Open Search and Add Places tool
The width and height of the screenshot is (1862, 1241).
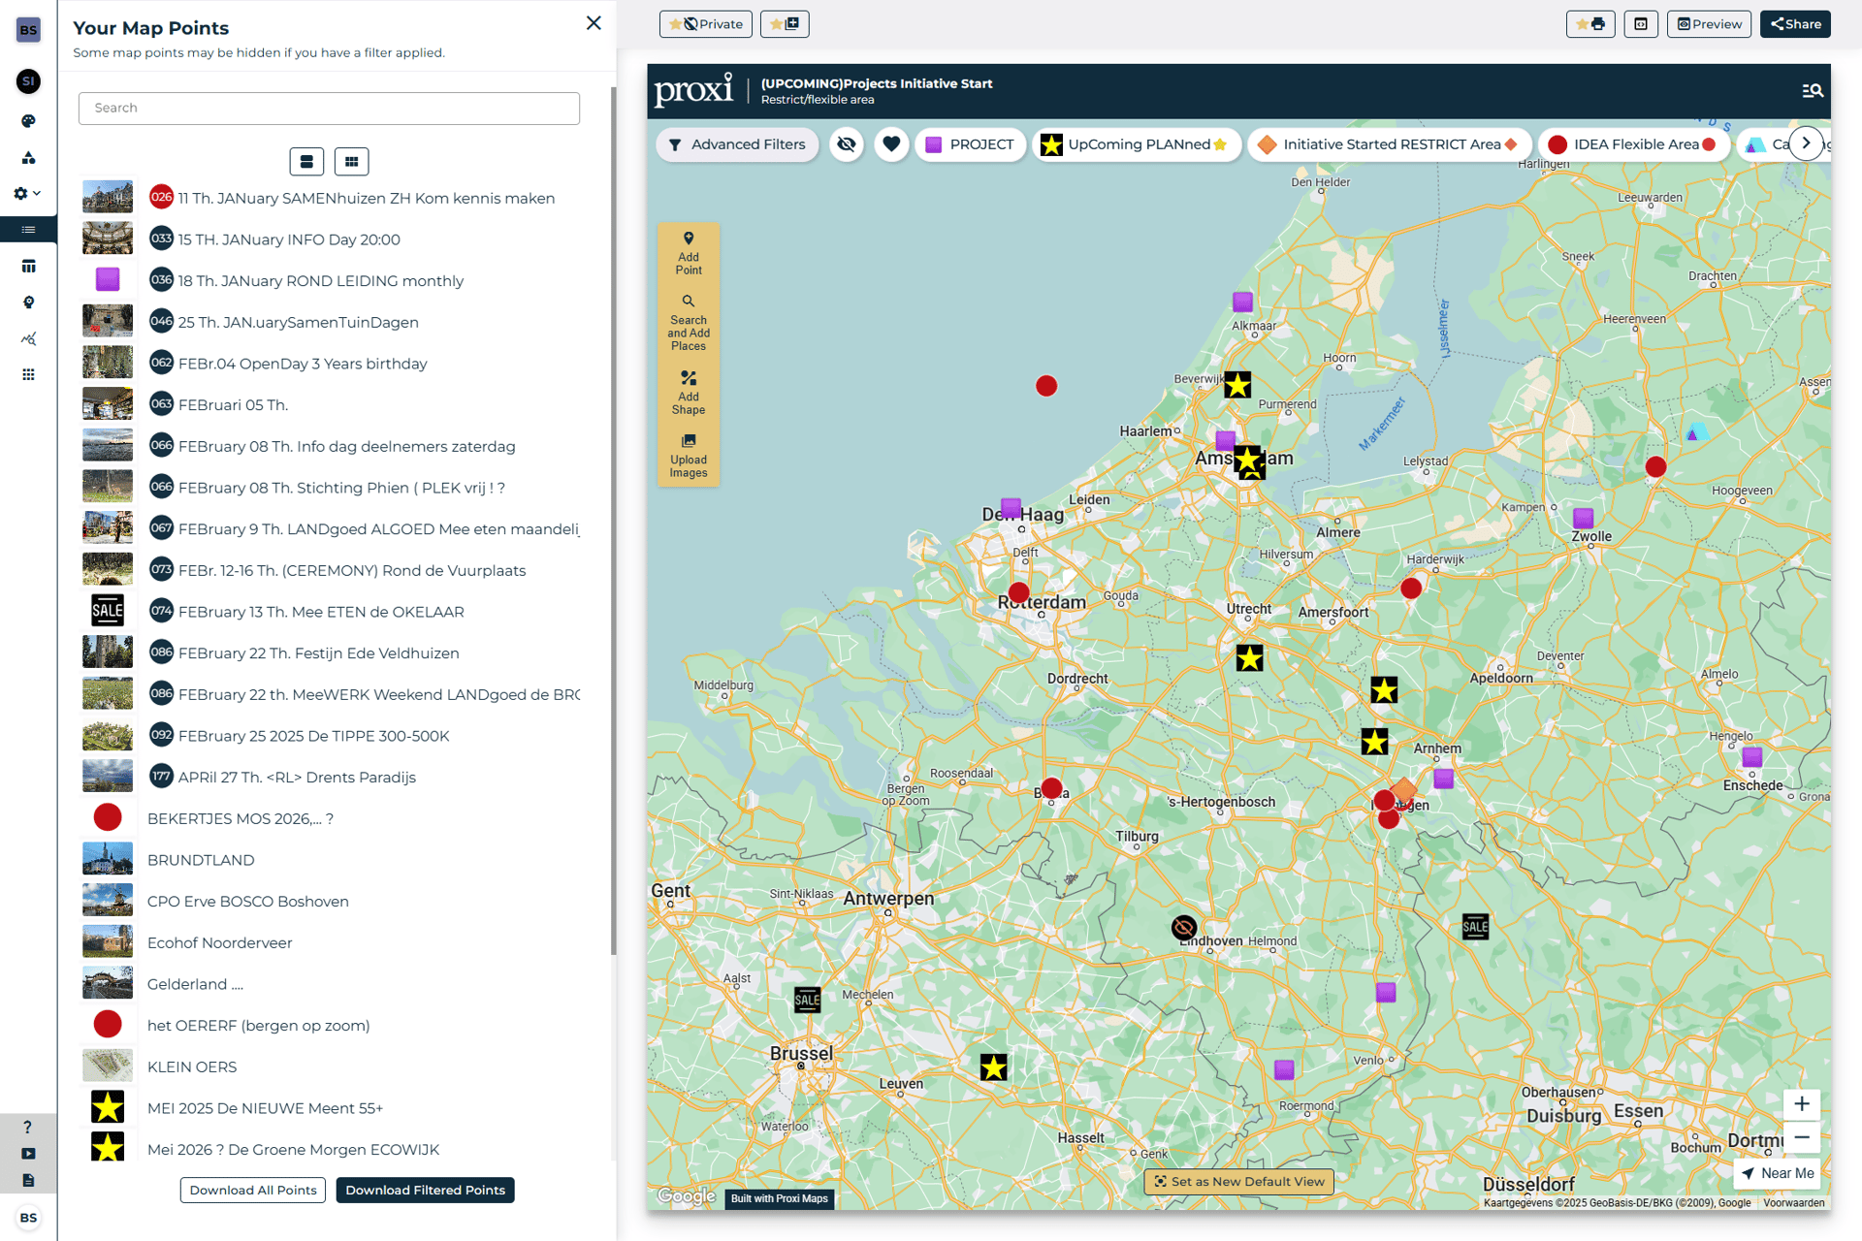pos(688,322)
